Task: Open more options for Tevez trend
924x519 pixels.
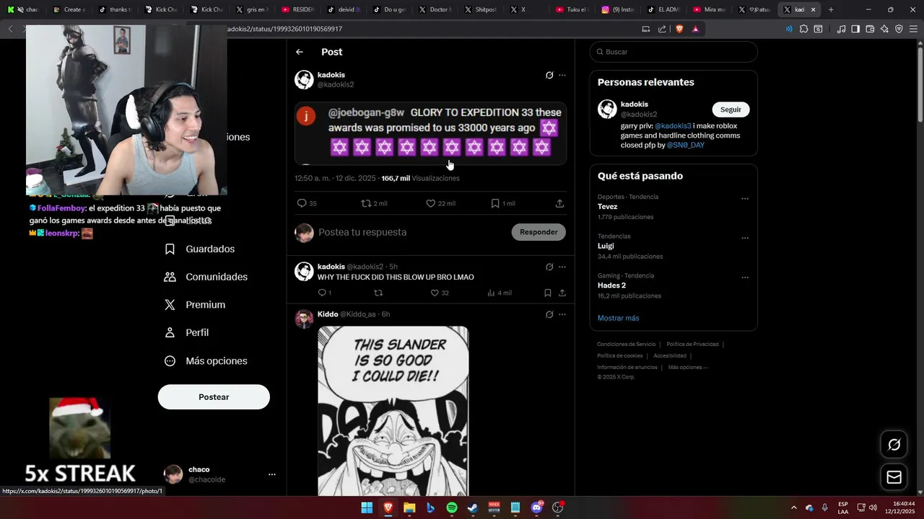Action: (x=745, y=198)
